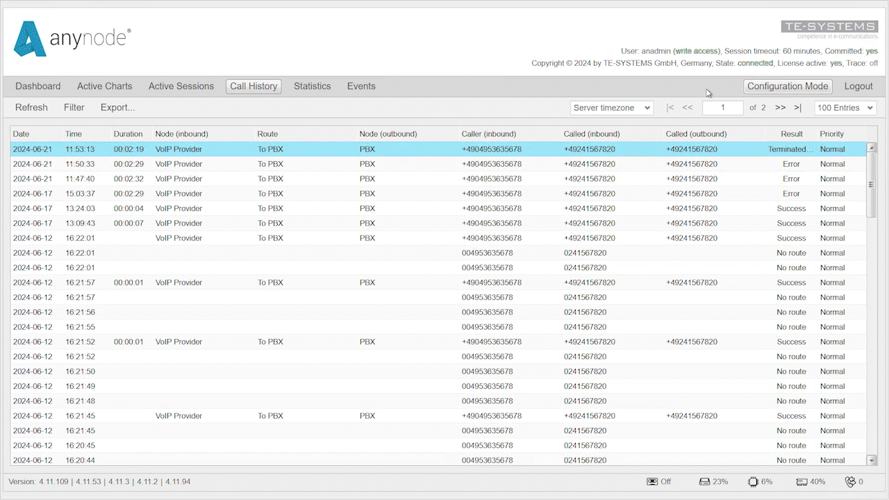
Task: Click duration 00:00:07 cell
Action: [x=128, y=223]
